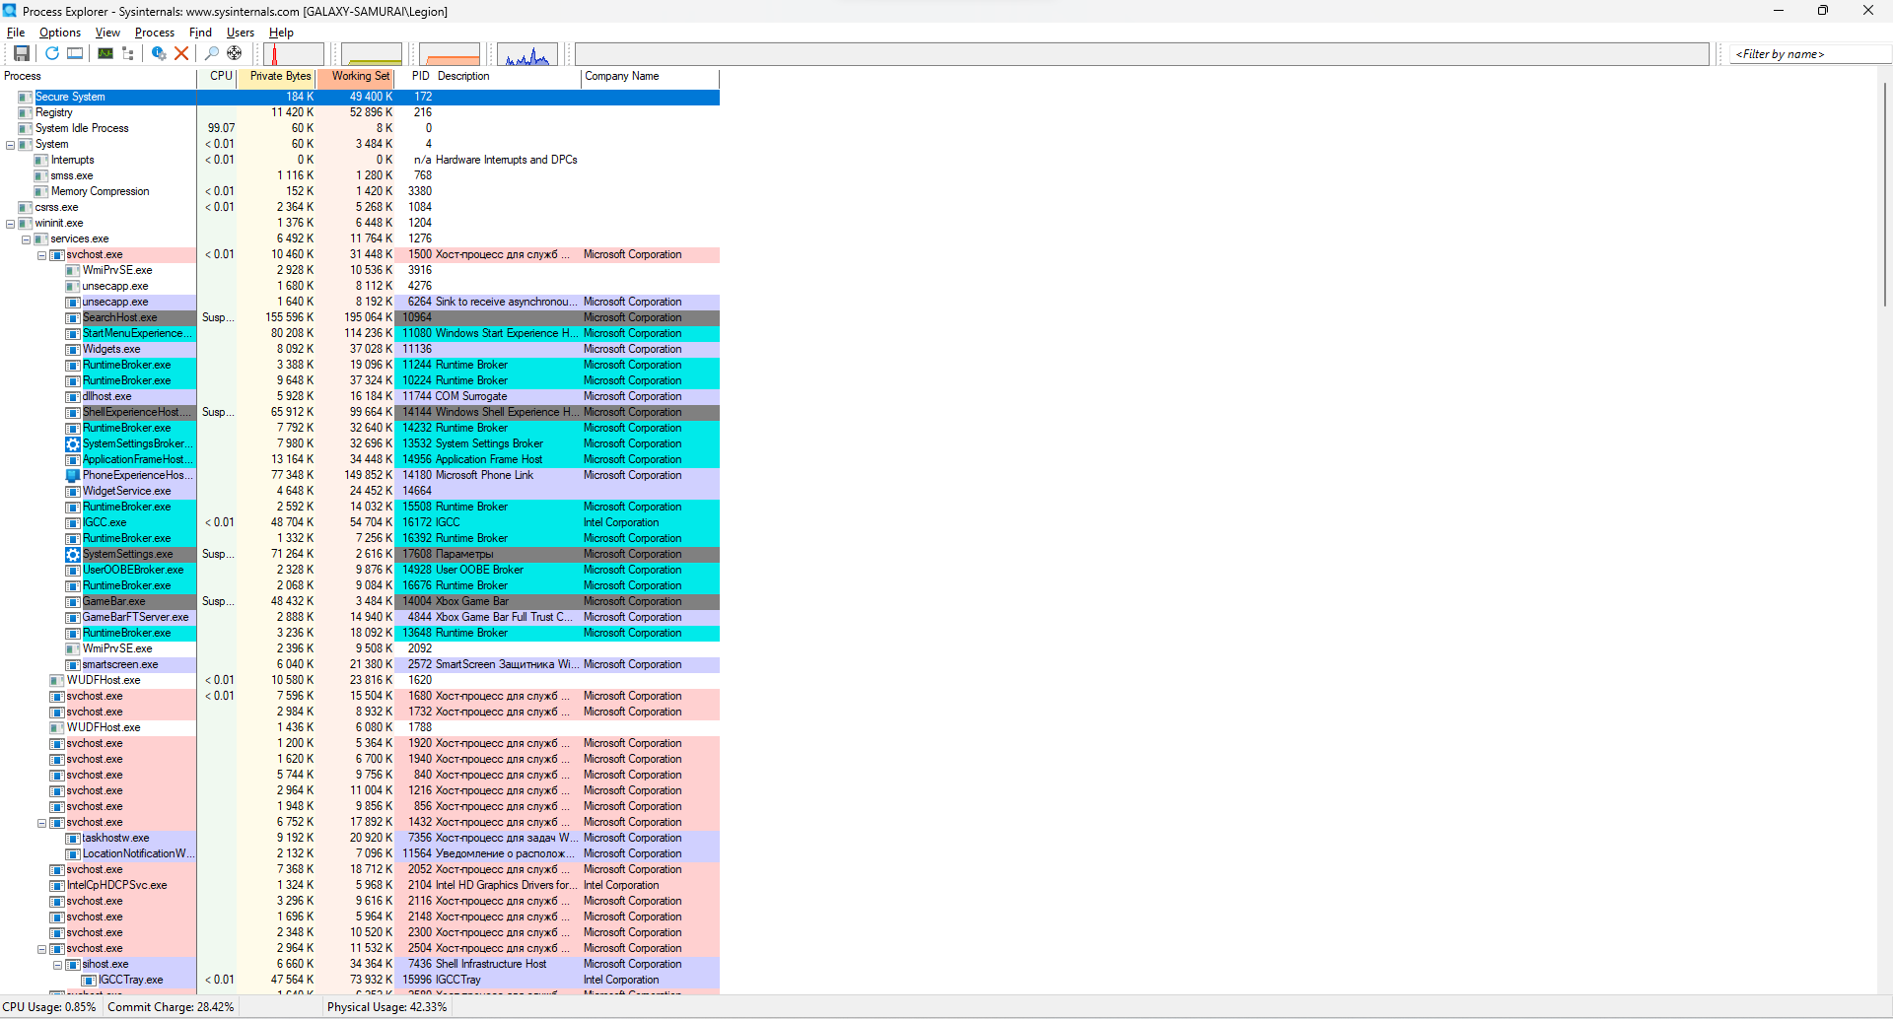Click the orange physical memory mini graph
1893x1019 pixels.
pos(450,53)
